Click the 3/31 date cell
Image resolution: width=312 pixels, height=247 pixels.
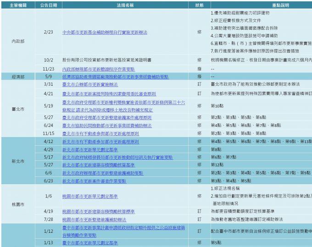click(x=49, y=84)
